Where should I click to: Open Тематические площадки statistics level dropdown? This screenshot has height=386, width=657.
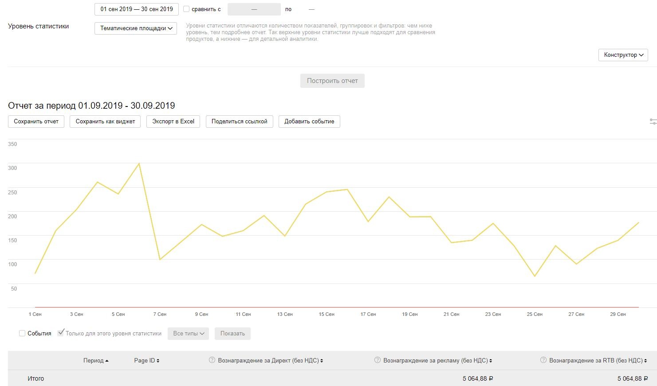(x=136, y=28)
